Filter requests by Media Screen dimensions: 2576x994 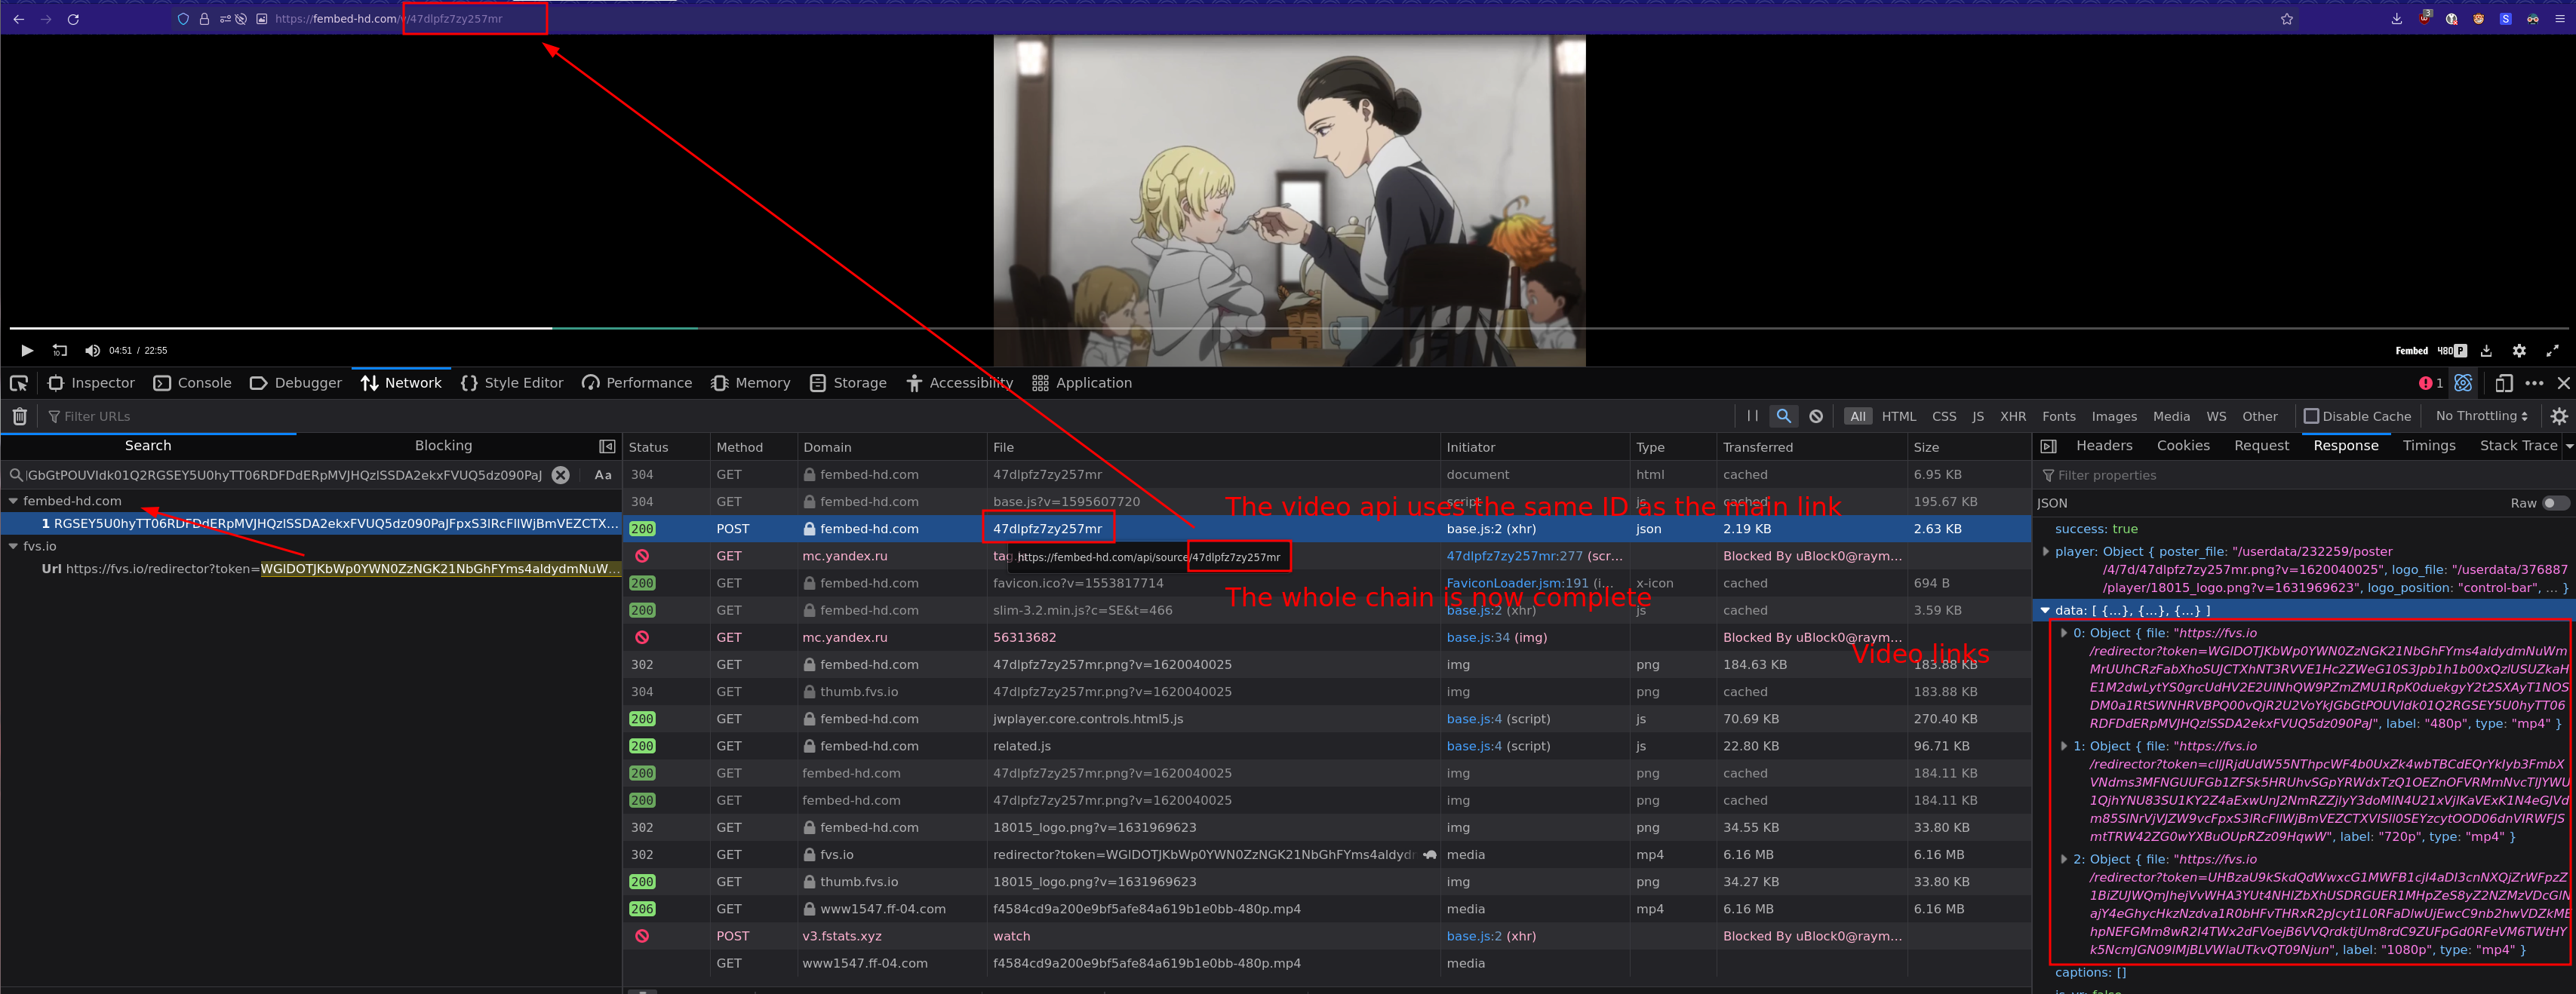click(2171, 416)
